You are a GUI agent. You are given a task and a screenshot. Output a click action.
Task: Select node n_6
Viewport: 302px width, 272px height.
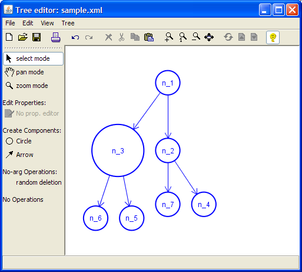95,218
